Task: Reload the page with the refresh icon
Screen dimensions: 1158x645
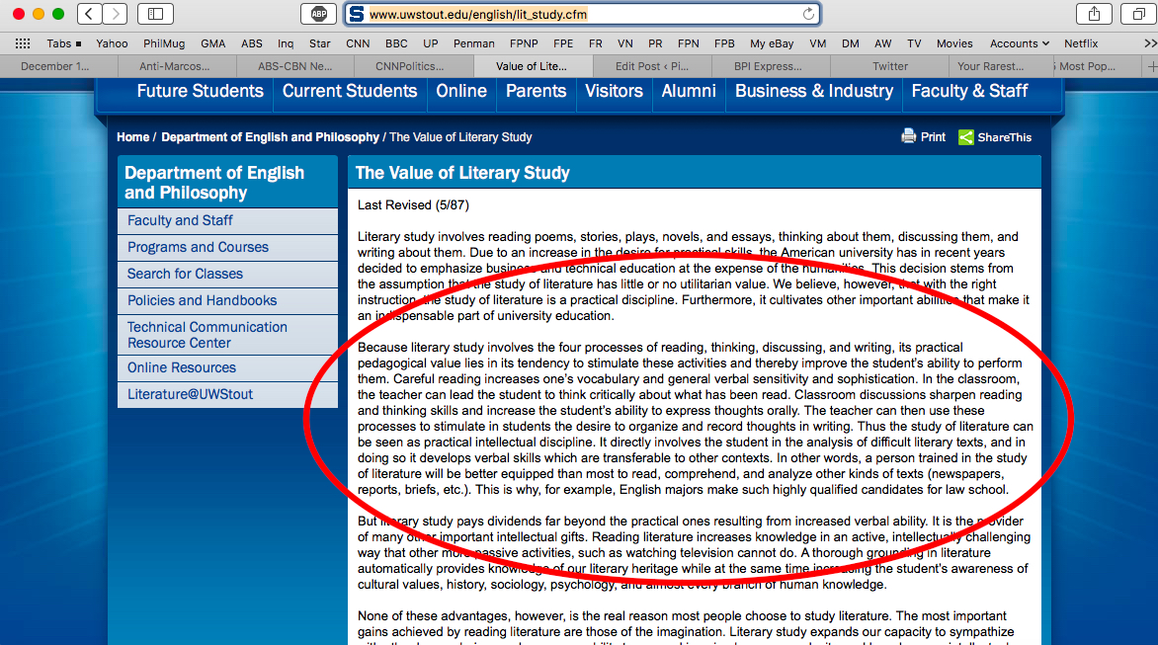Action: pyautogui.click(x=808, y=14)
